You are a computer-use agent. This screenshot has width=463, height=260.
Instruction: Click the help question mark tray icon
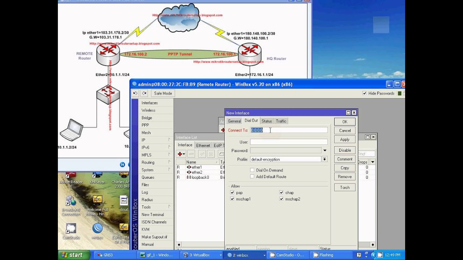pyautogui.click(x=358, y=255)
